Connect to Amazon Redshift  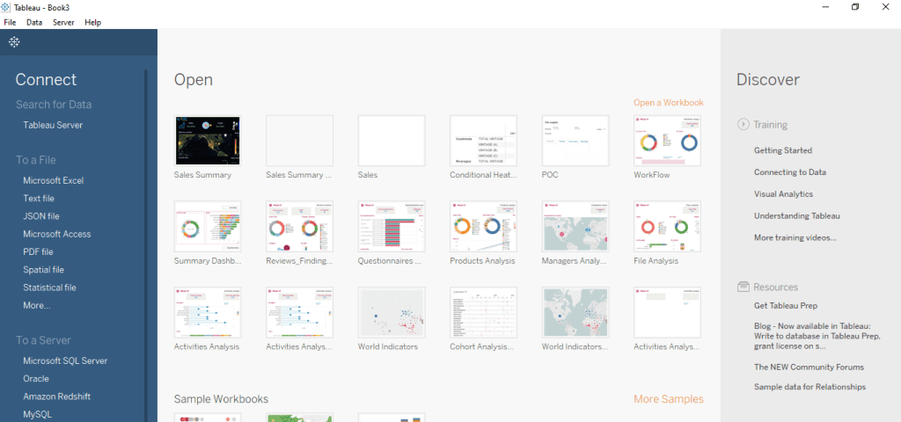(x=57, y=397)
